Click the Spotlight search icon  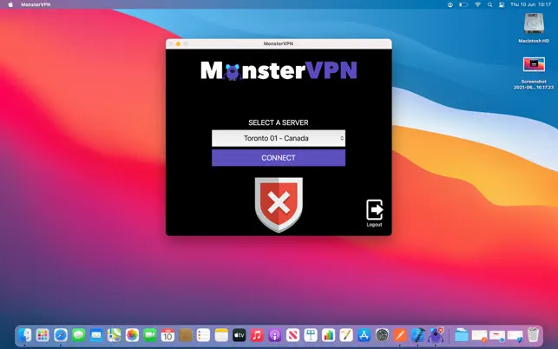click(489, 4)
